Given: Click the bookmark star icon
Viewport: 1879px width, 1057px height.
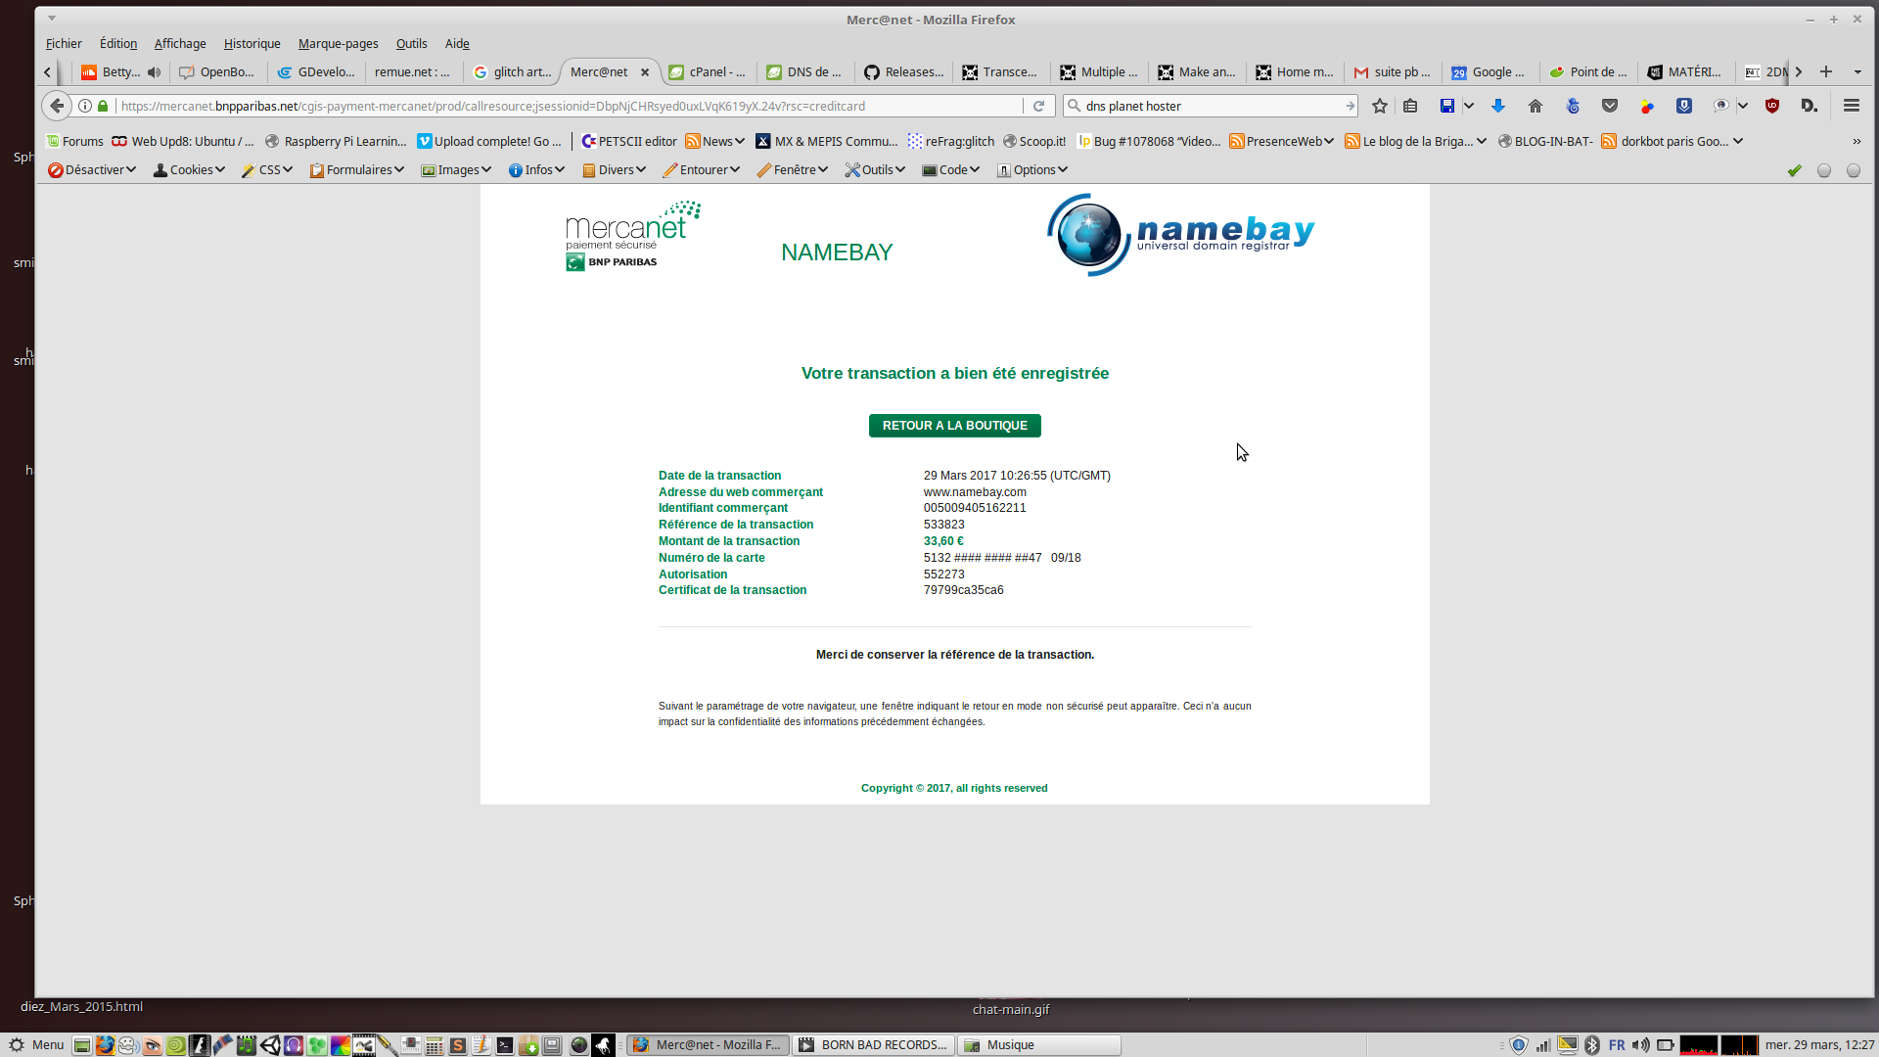Looking at the screenshot, I should tap(1380, 106).
